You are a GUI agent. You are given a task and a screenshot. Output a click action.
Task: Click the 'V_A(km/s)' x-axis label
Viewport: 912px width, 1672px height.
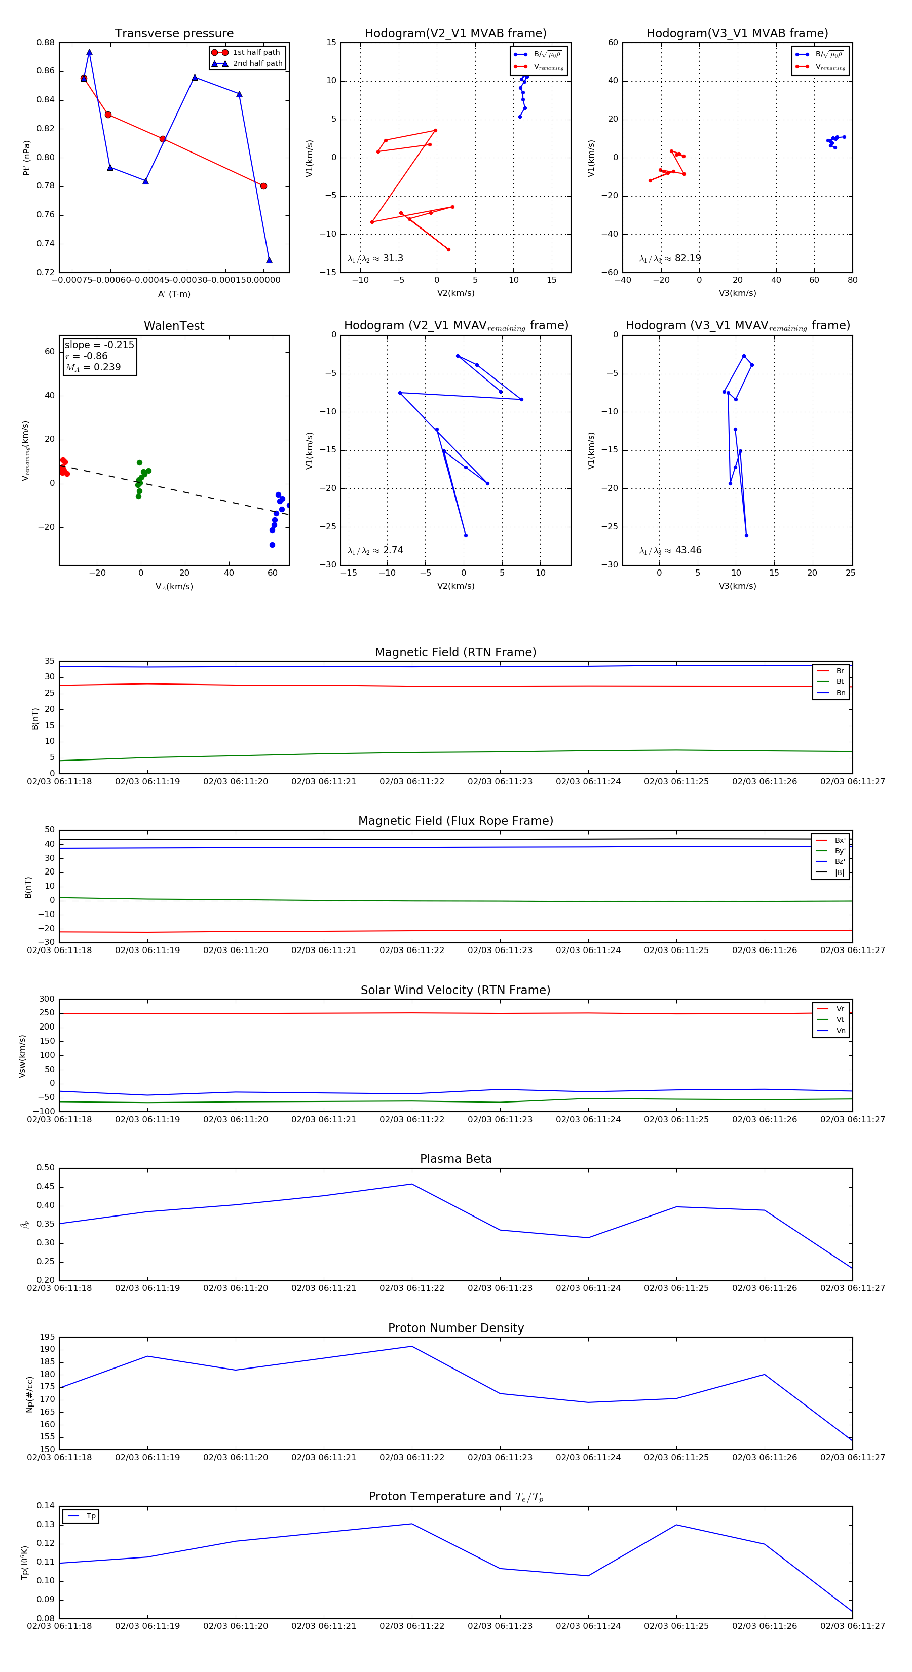coord(174,587)
